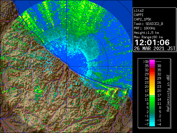Click the 'Max Range:80 km' text
This screenshot has width=177, height=133.
click(148, 37)
